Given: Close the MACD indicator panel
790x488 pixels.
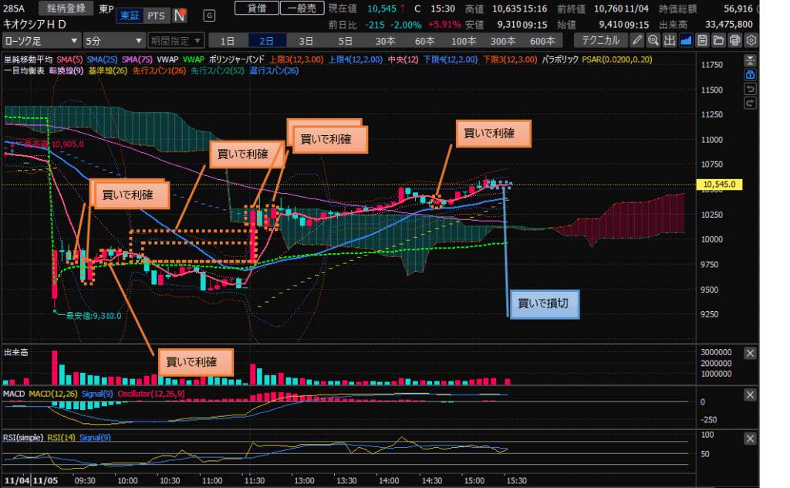Looking at the screenshot, I should pos(750,395).
